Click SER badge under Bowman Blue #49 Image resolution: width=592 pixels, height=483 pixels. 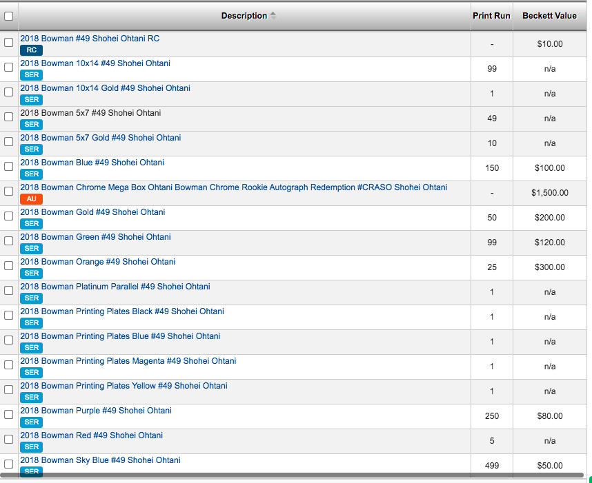pos(31,174)
